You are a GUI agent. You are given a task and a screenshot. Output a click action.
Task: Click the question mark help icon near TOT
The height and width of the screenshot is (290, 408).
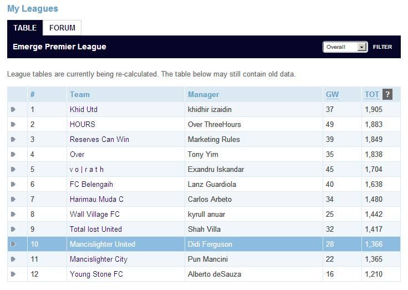coord(387,94)
